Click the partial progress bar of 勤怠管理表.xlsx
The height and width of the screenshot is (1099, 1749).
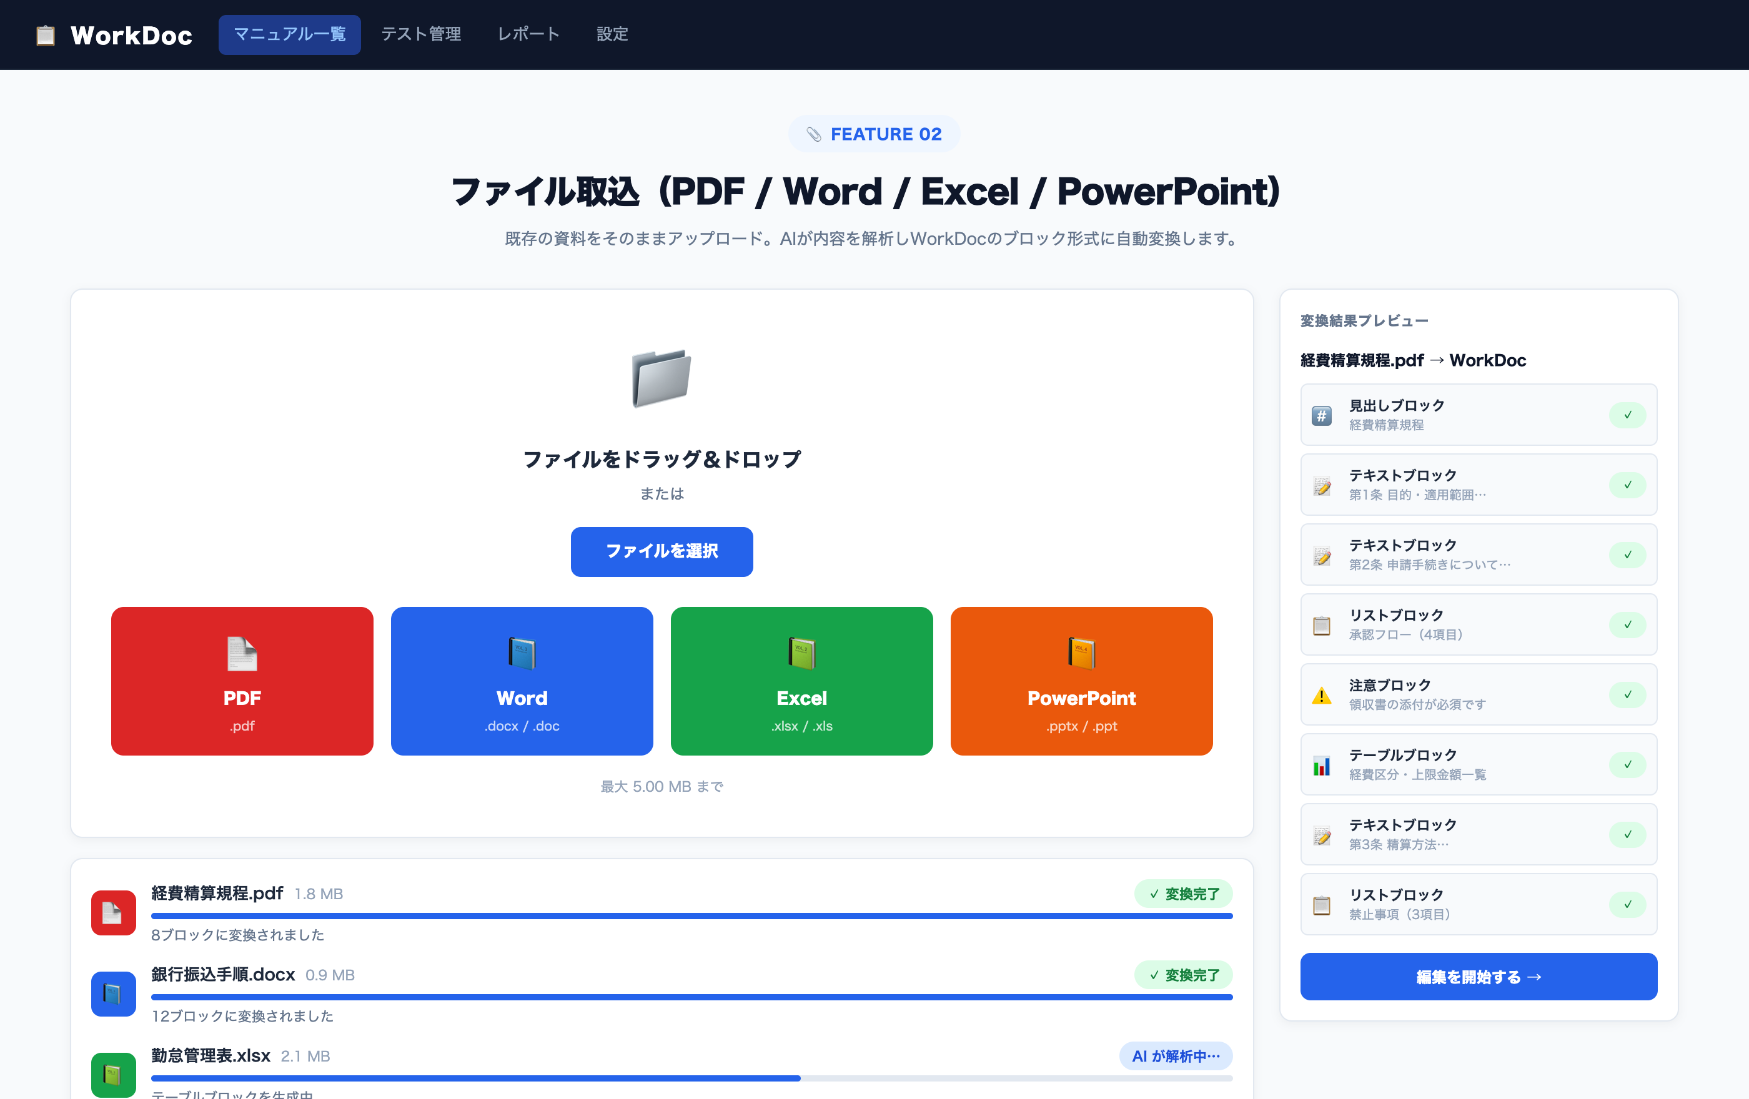[691, 1078]
